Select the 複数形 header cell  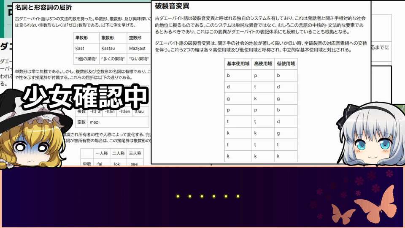(113, 38)
